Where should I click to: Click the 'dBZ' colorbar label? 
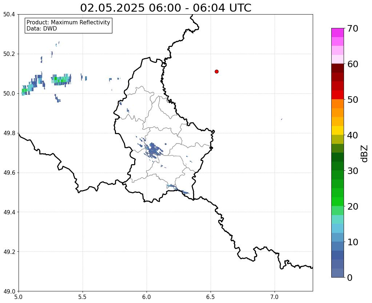pos(365,154)
